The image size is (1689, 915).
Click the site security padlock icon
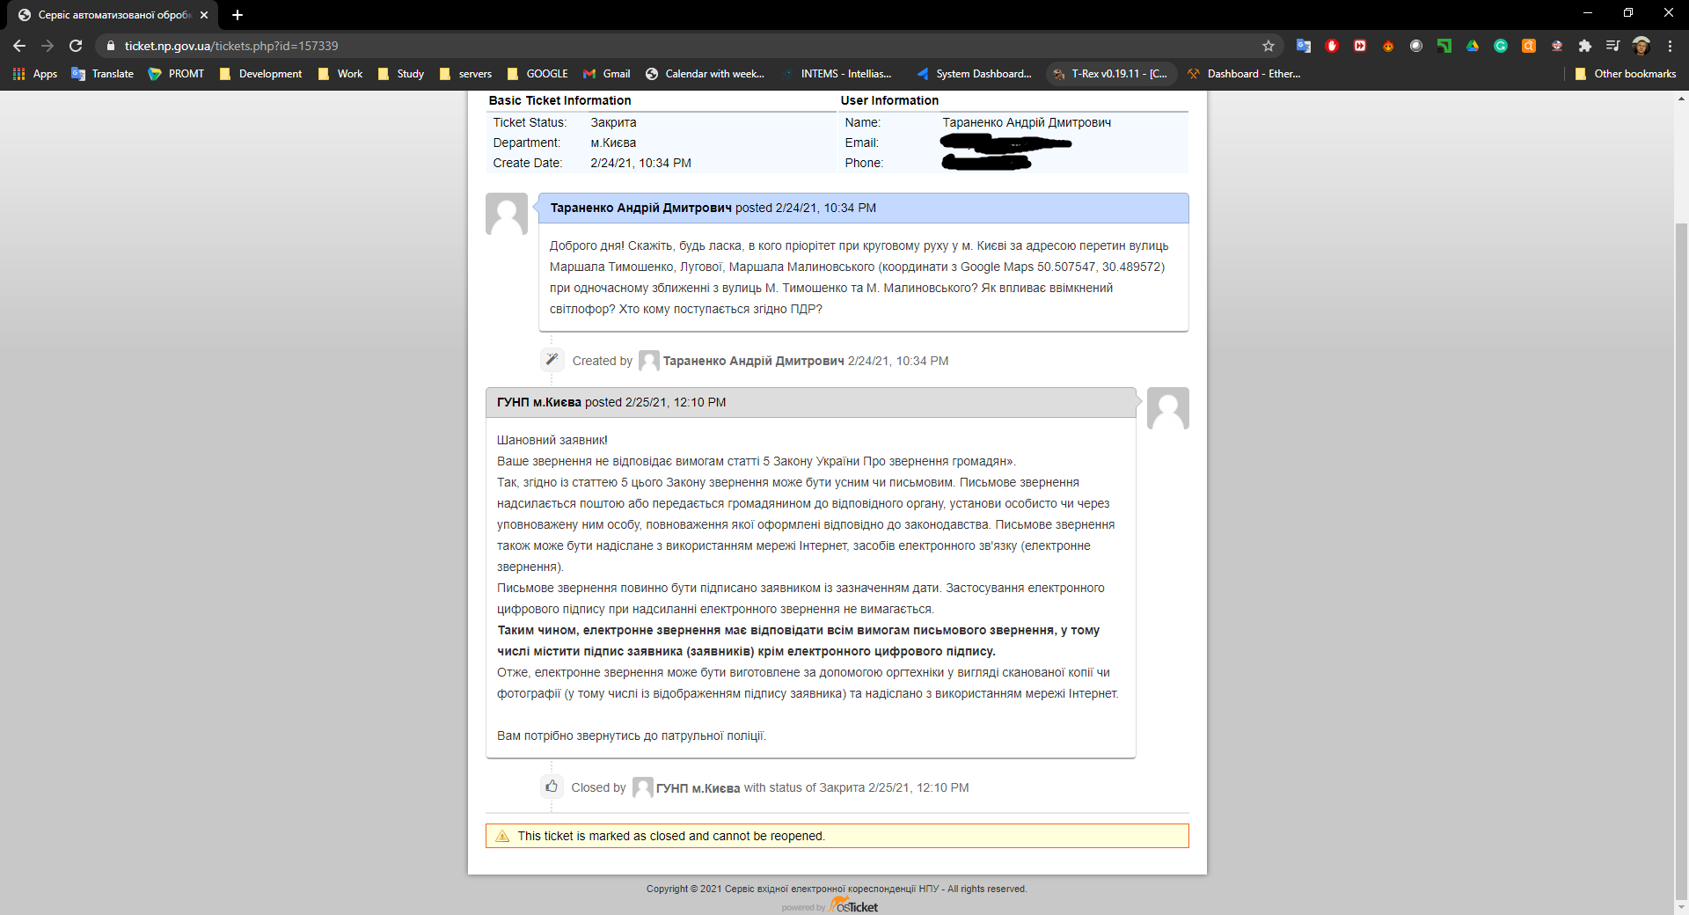tap(111, 46)
